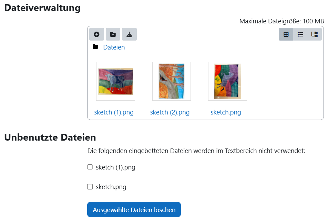
Task: Click the sketch (2).png image preview
Action: click(x=171, y=81)
